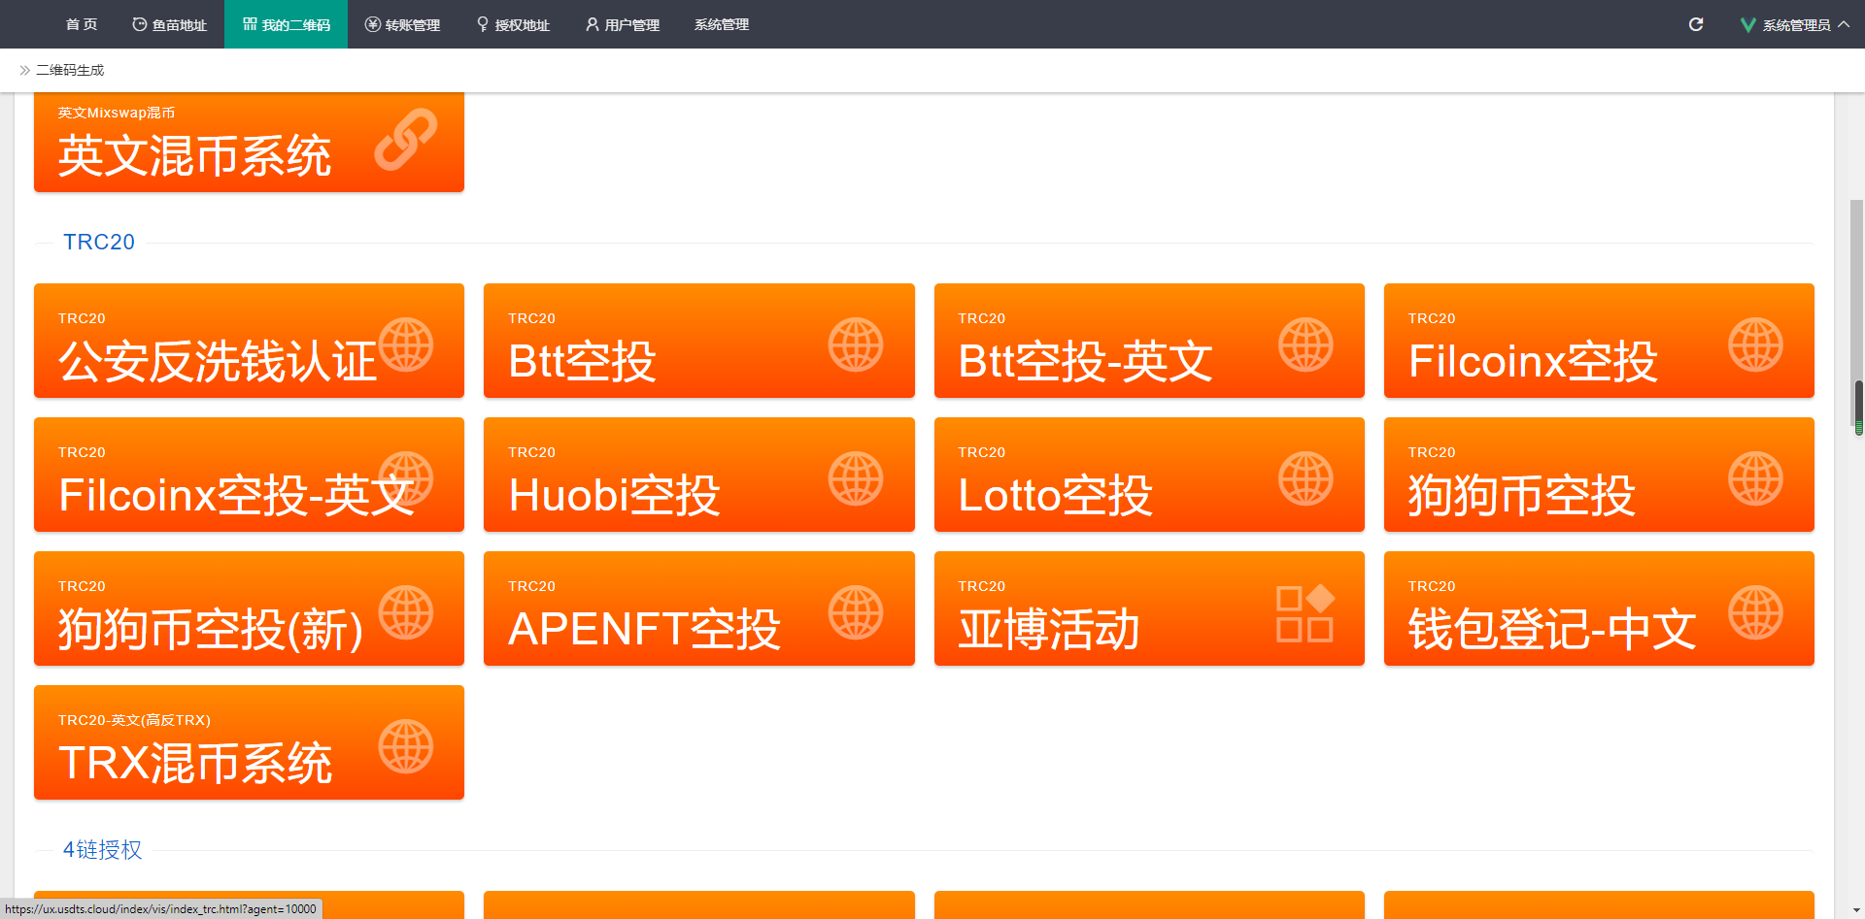Open the Filcoinx空投 card title
Viewport: 1865px width, 919px height.
(x=1533, y=361)
